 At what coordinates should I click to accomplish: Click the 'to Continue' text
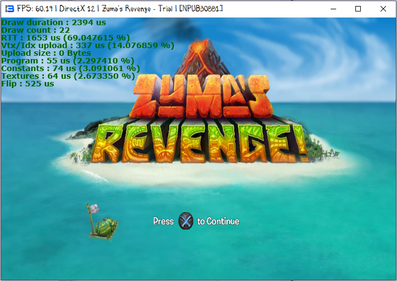click(218, 221)
